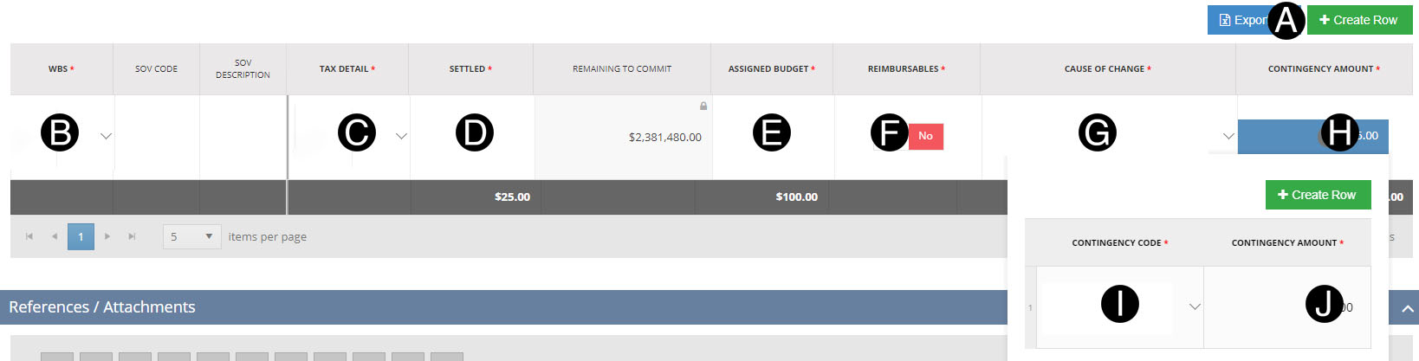Open the Cause of Change dropdown
Viewport: 1419px width, 361px height.
[1228, 136]
